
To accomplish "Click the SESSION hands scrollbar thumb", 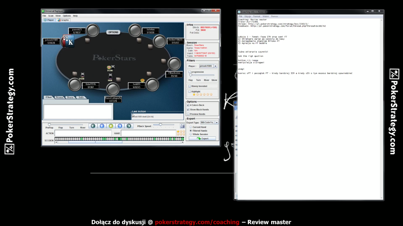I will point(95,142).
